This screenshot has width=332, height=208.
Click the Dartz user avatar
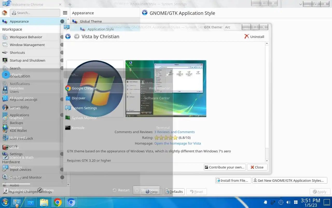click(6, 75)
